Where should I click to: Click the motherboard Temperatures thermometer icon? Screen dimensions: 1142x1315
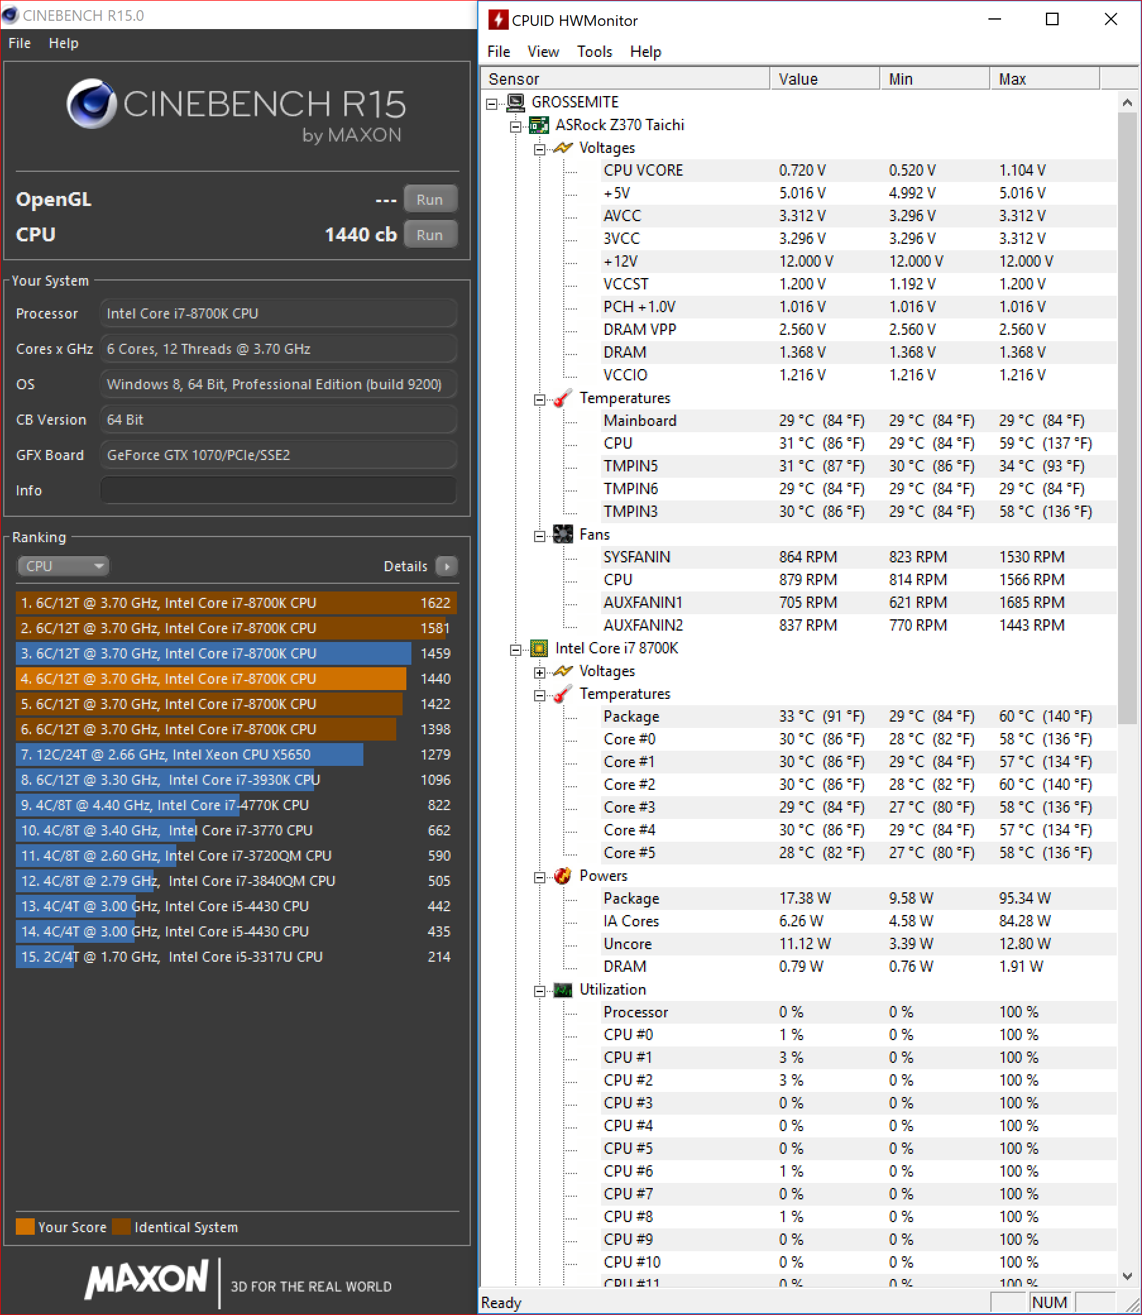click(562, 398)
